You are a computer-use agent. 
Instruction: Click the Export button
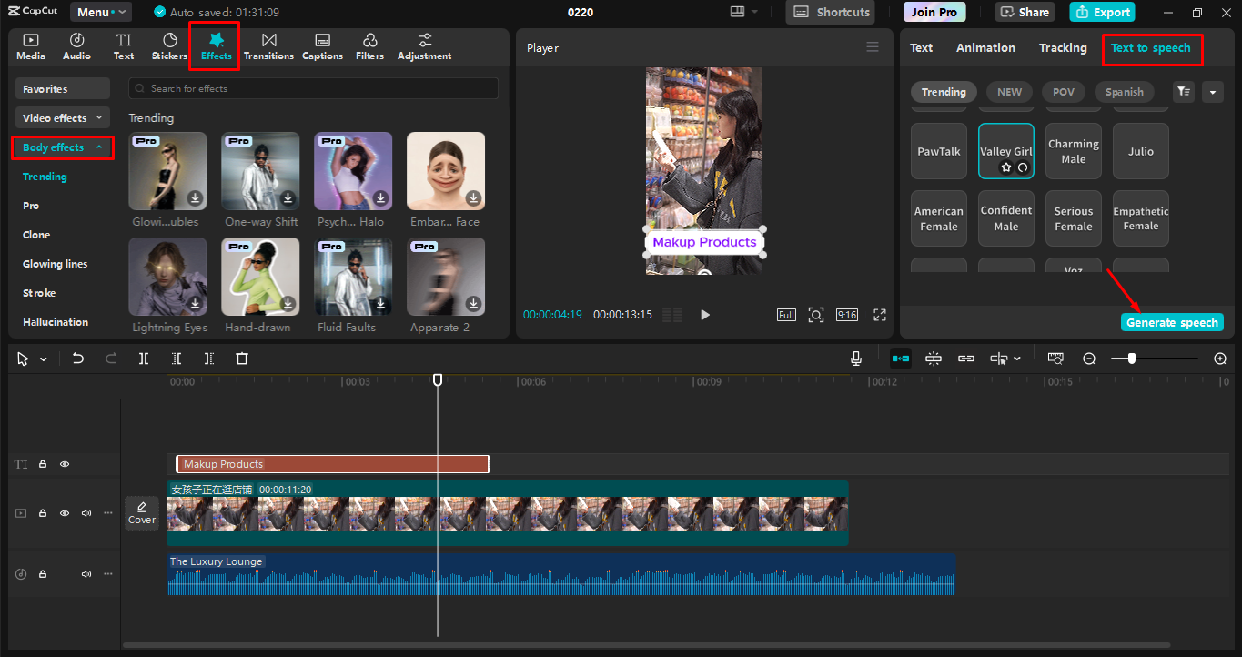(x=1102, y=12)
